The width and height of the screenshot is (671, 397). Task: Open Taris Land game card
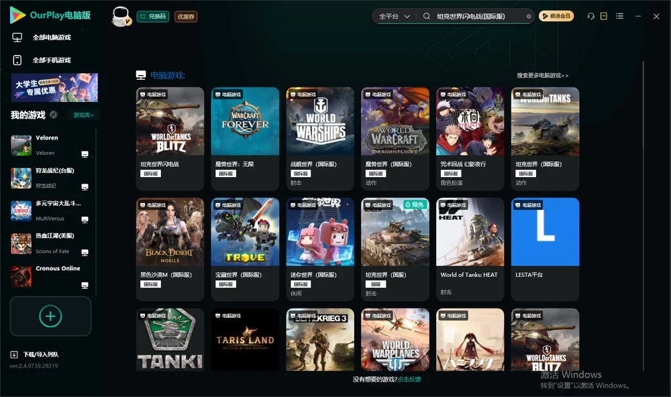(245, 340)
